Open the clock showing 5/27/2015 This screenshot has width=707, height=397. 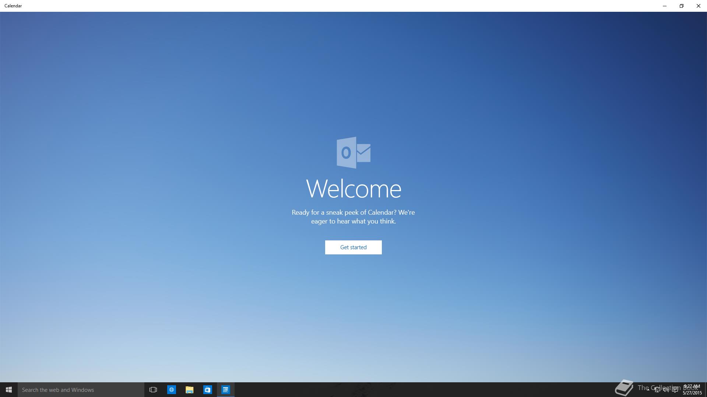click(x=692, y=390)
